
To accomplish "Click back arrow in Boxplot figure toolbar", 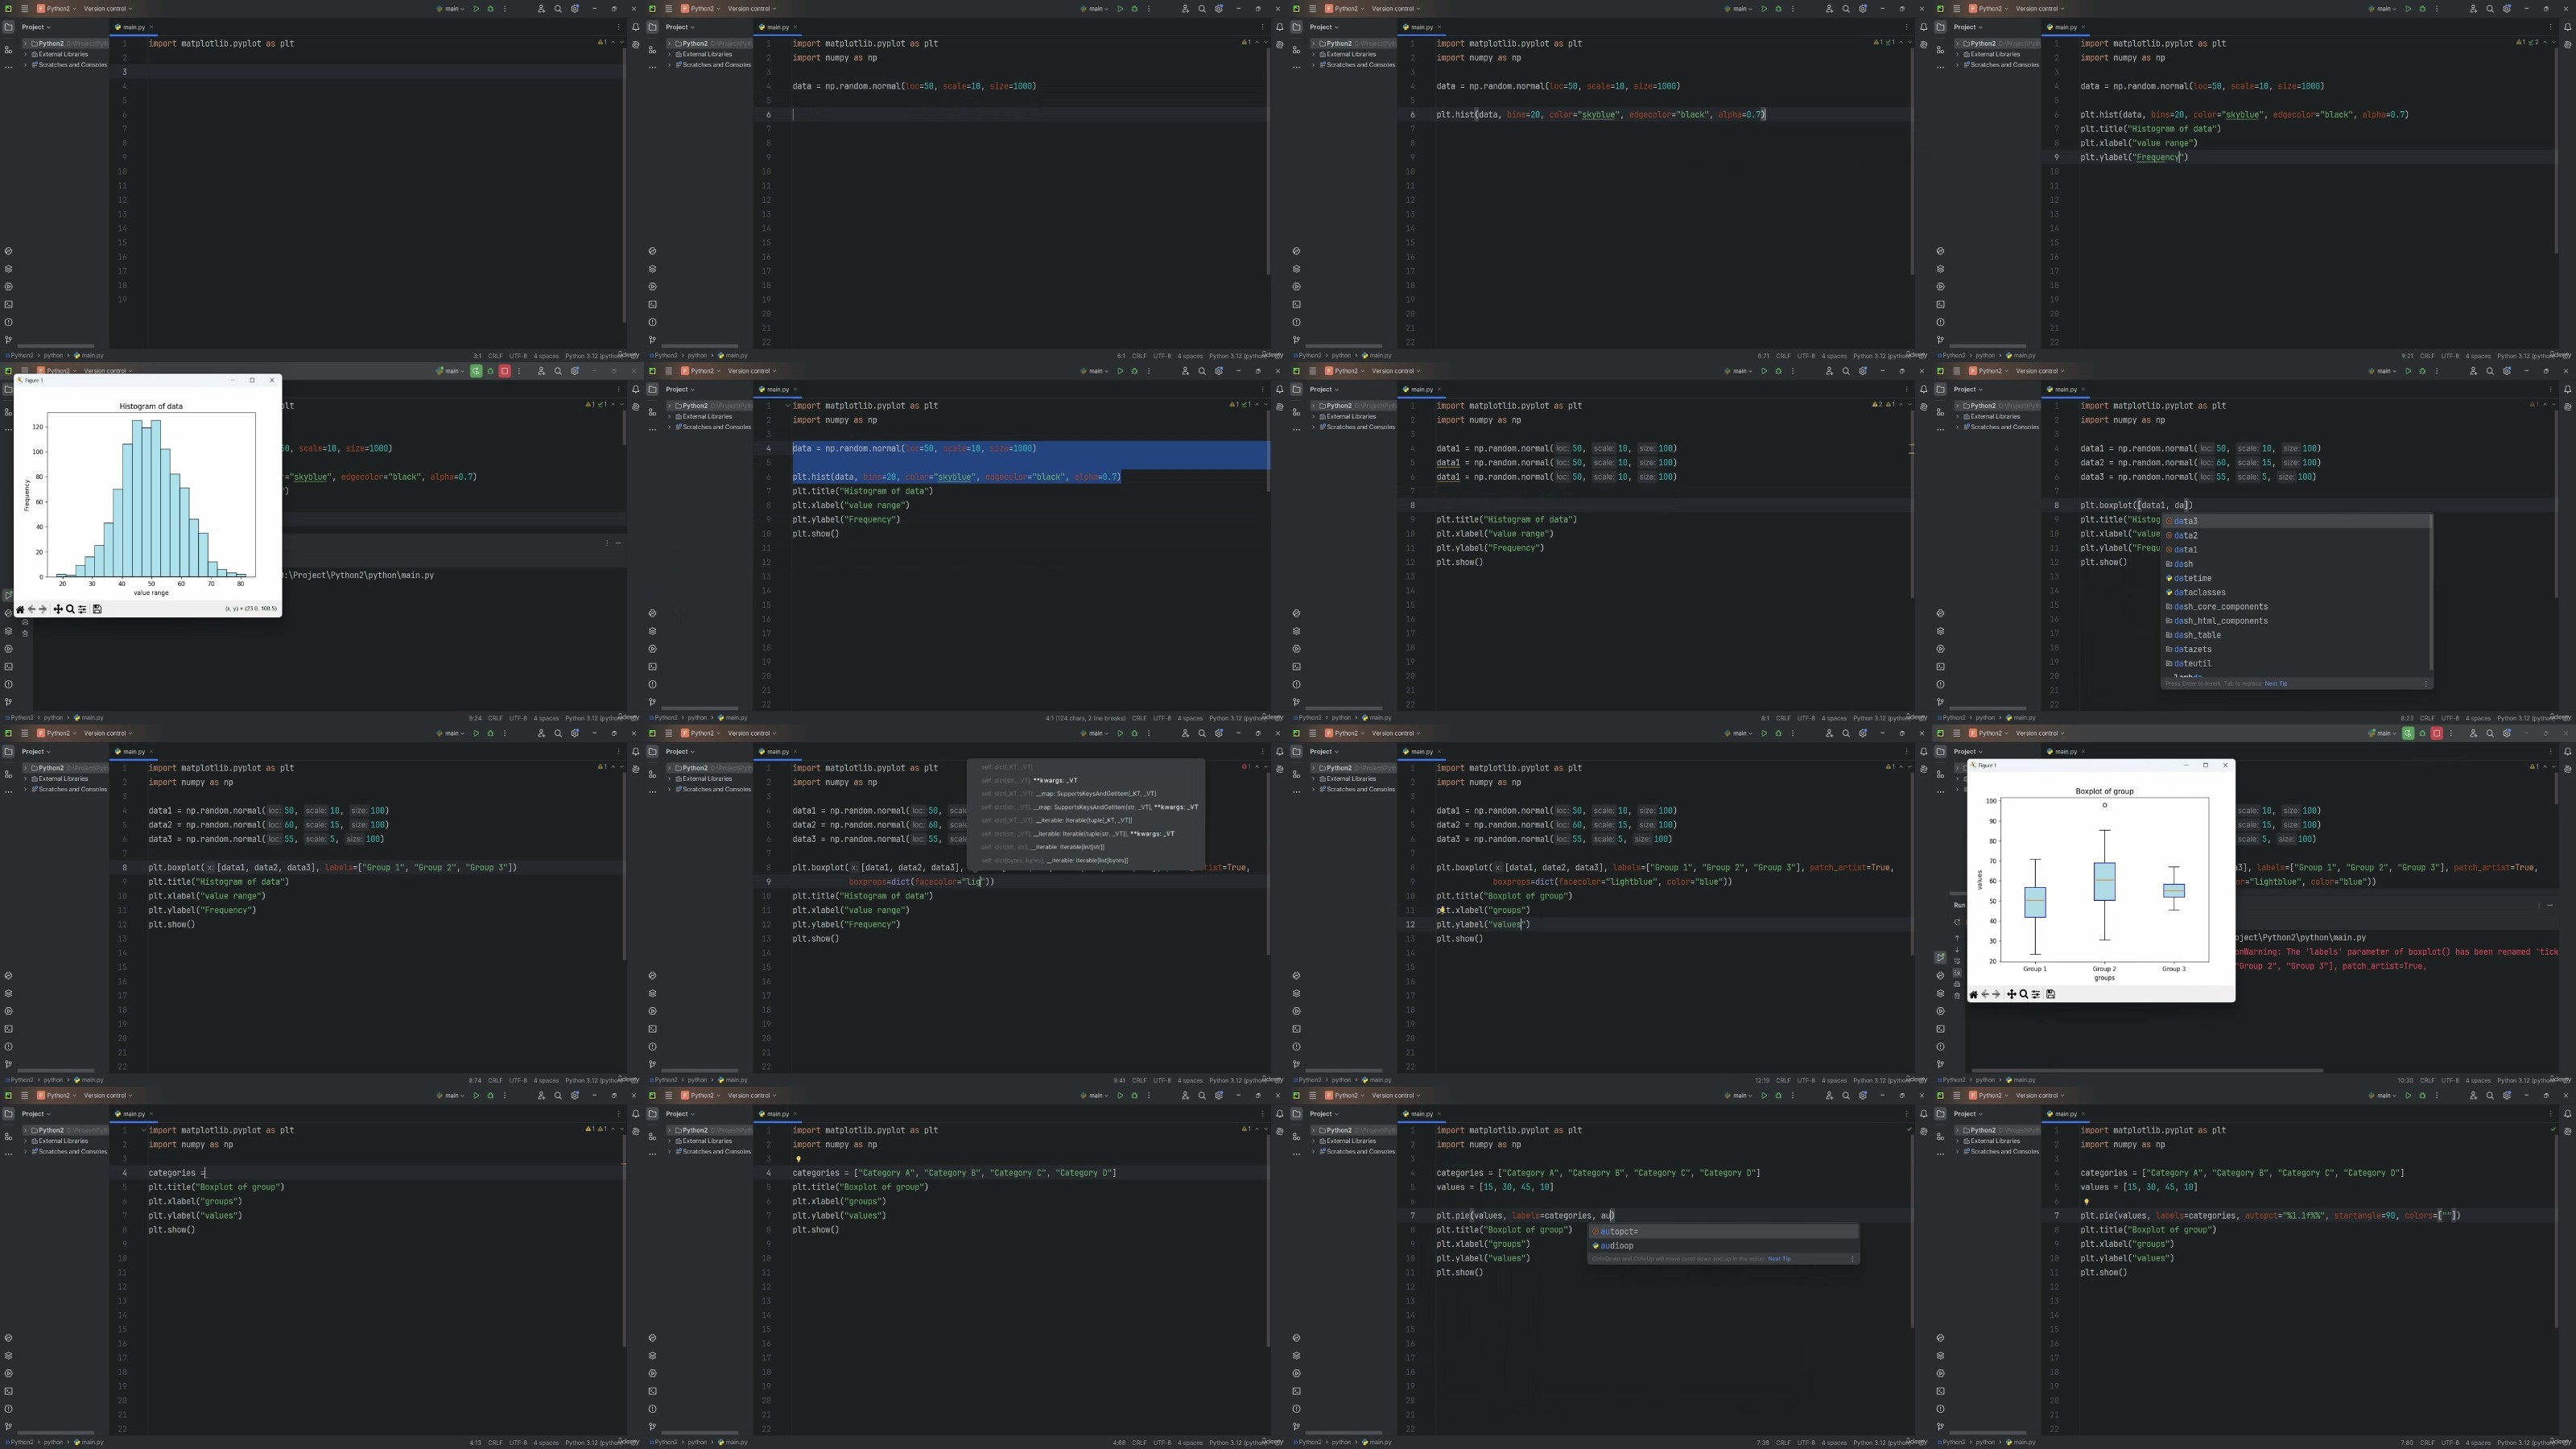I will point(1985,994).
